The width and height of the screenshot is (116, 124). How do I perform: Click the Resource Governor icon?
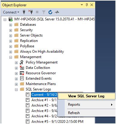point(22,73)
